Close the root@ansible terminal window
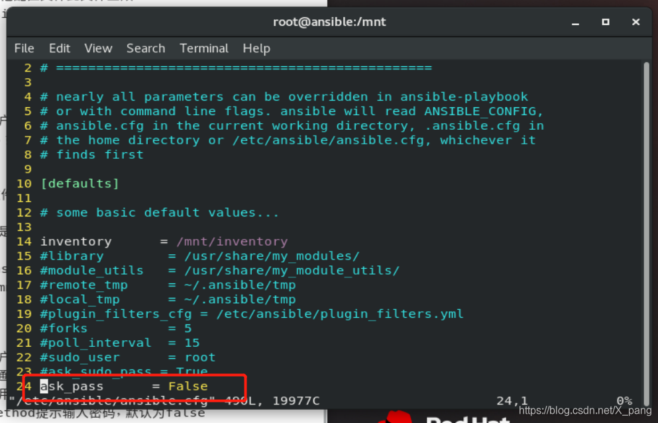 [635, 22]
